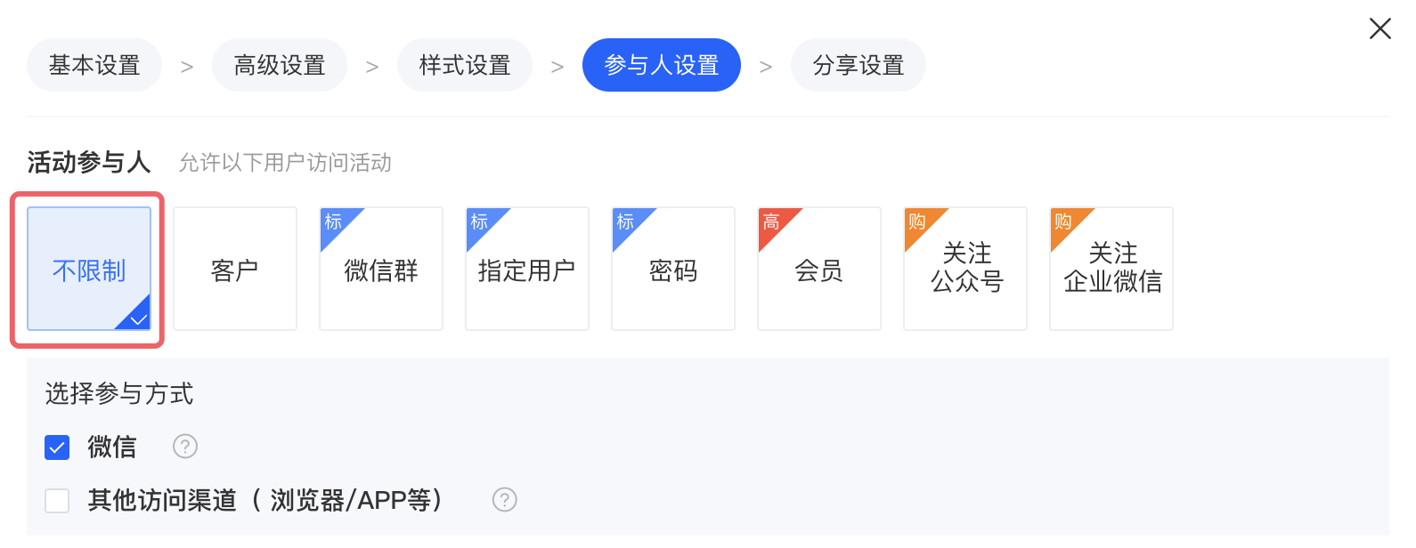The width and height of the screenshot is (1416, 548).
Task: Choose the 指定用户 participant option
Action: pyautogui.click(x=527, y=269)
